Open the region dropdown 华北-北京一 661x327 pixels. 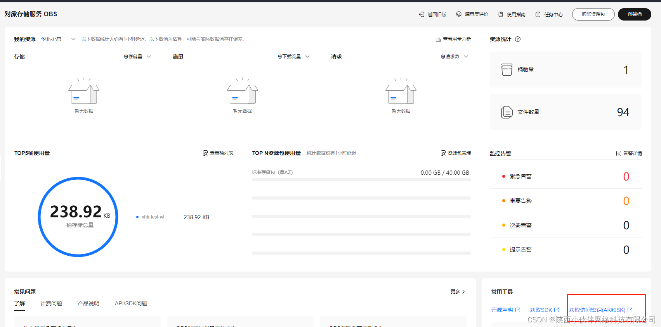(58, 39)
